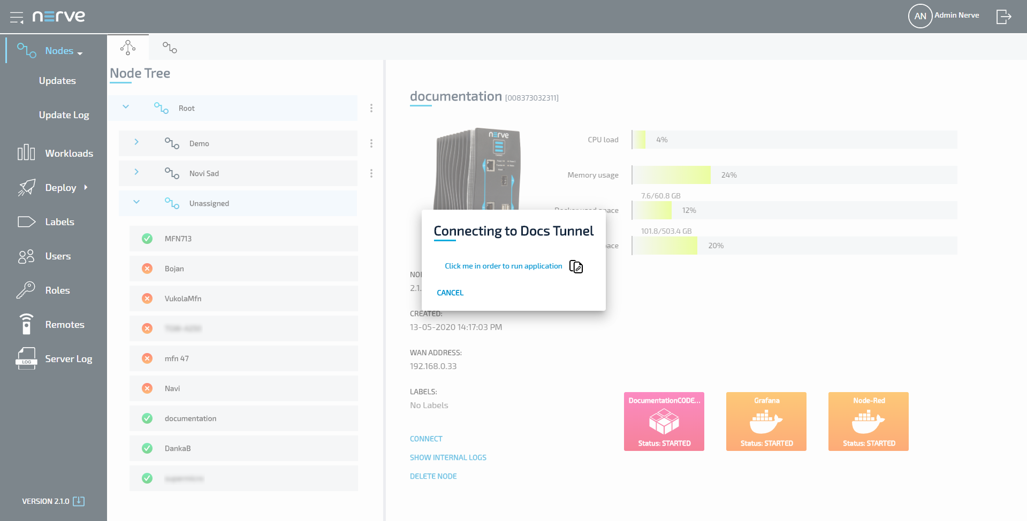Open the three-dot menu for Novi Sad

click(371, 173)
